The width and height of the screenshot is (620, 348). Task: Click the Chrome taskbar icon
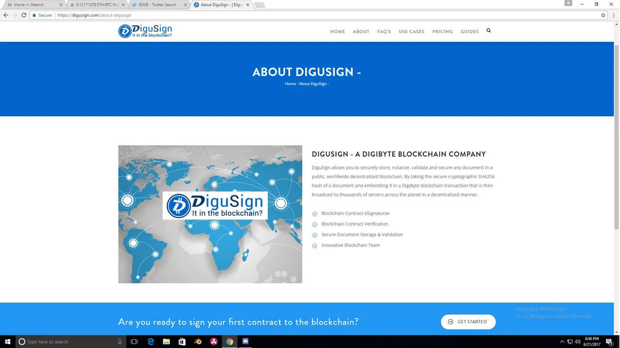[x=230, y=342]
